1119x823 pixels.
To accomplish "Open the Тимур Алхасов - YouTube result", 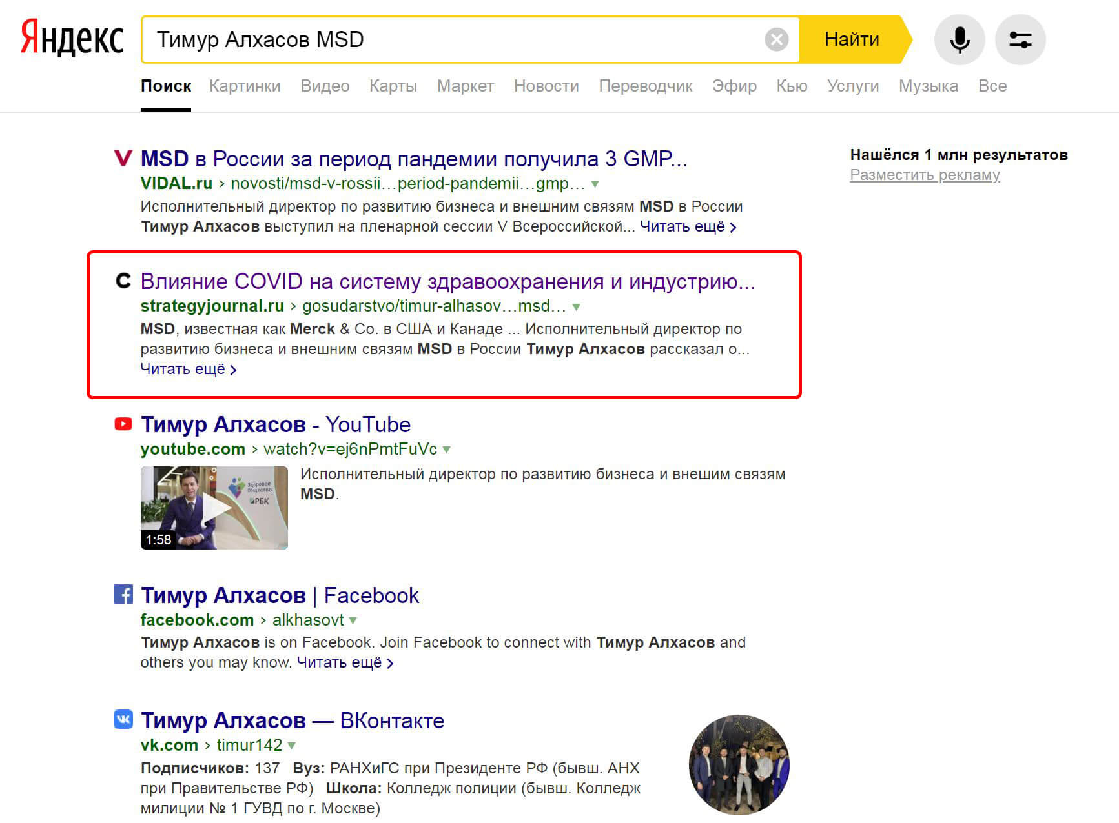I will [x=276, y=424].
